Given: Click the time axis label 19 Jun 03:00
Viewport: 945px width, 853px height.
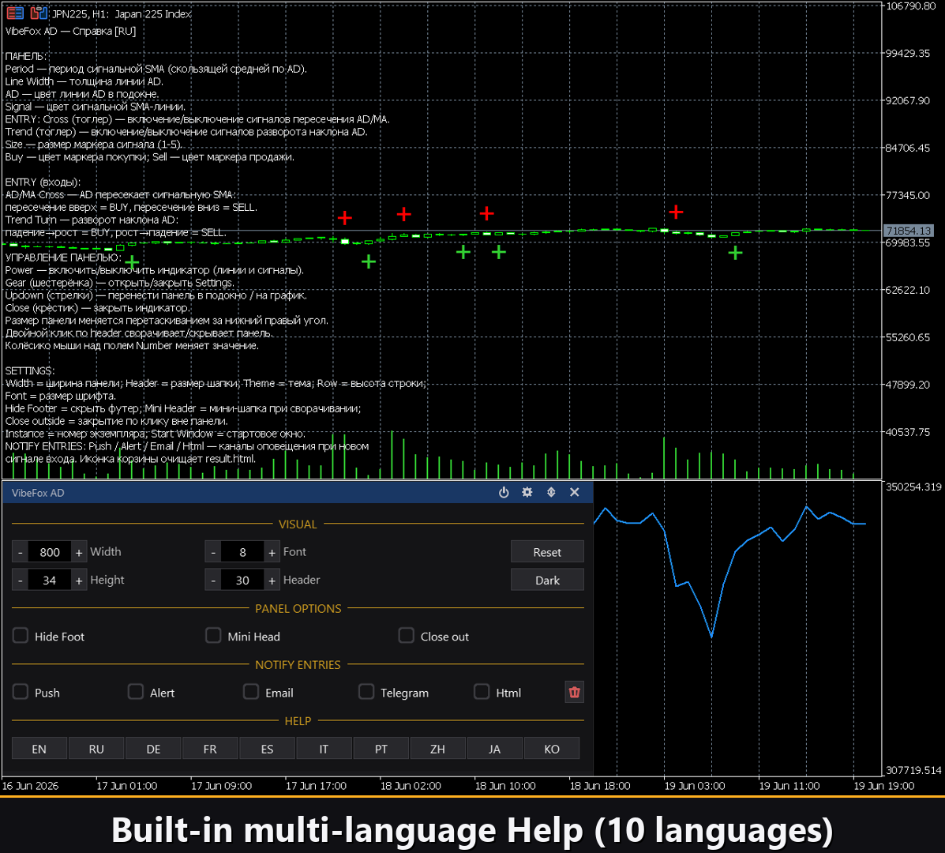Looking at the screenshot, I should [x=694, y=786].
